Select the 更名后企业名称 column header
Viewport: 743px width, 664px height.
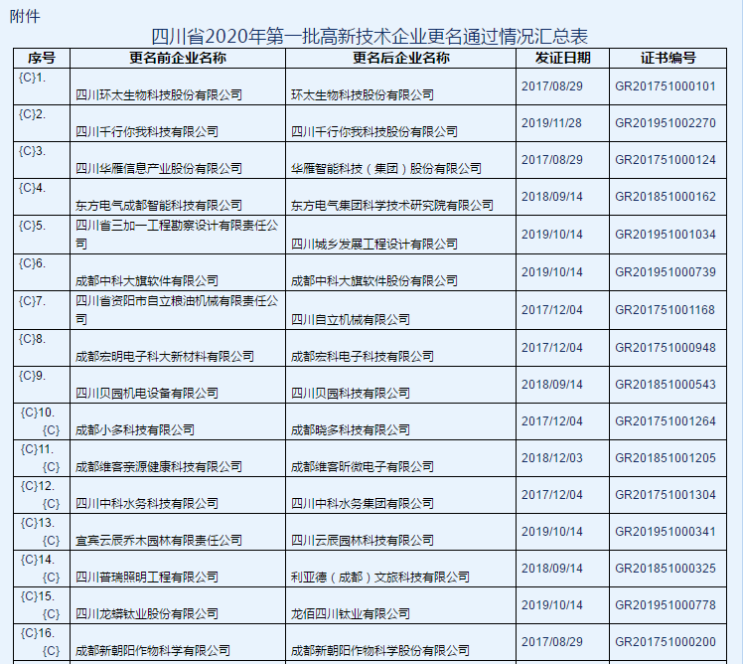point(401,58)
